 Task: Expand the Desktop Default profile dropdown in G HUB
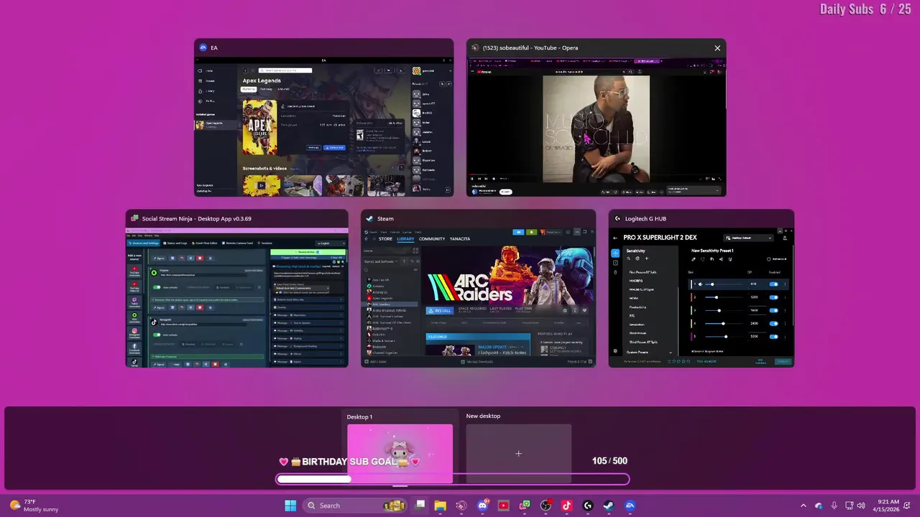coord(748,238)
